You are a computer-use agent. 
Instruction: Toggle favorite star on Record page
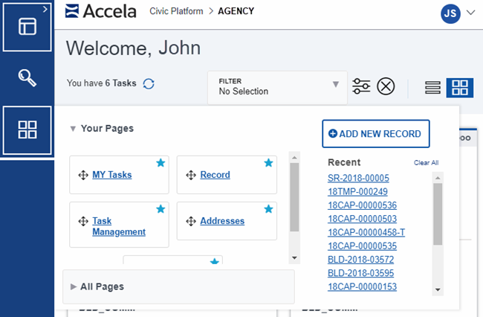(268, 163)
